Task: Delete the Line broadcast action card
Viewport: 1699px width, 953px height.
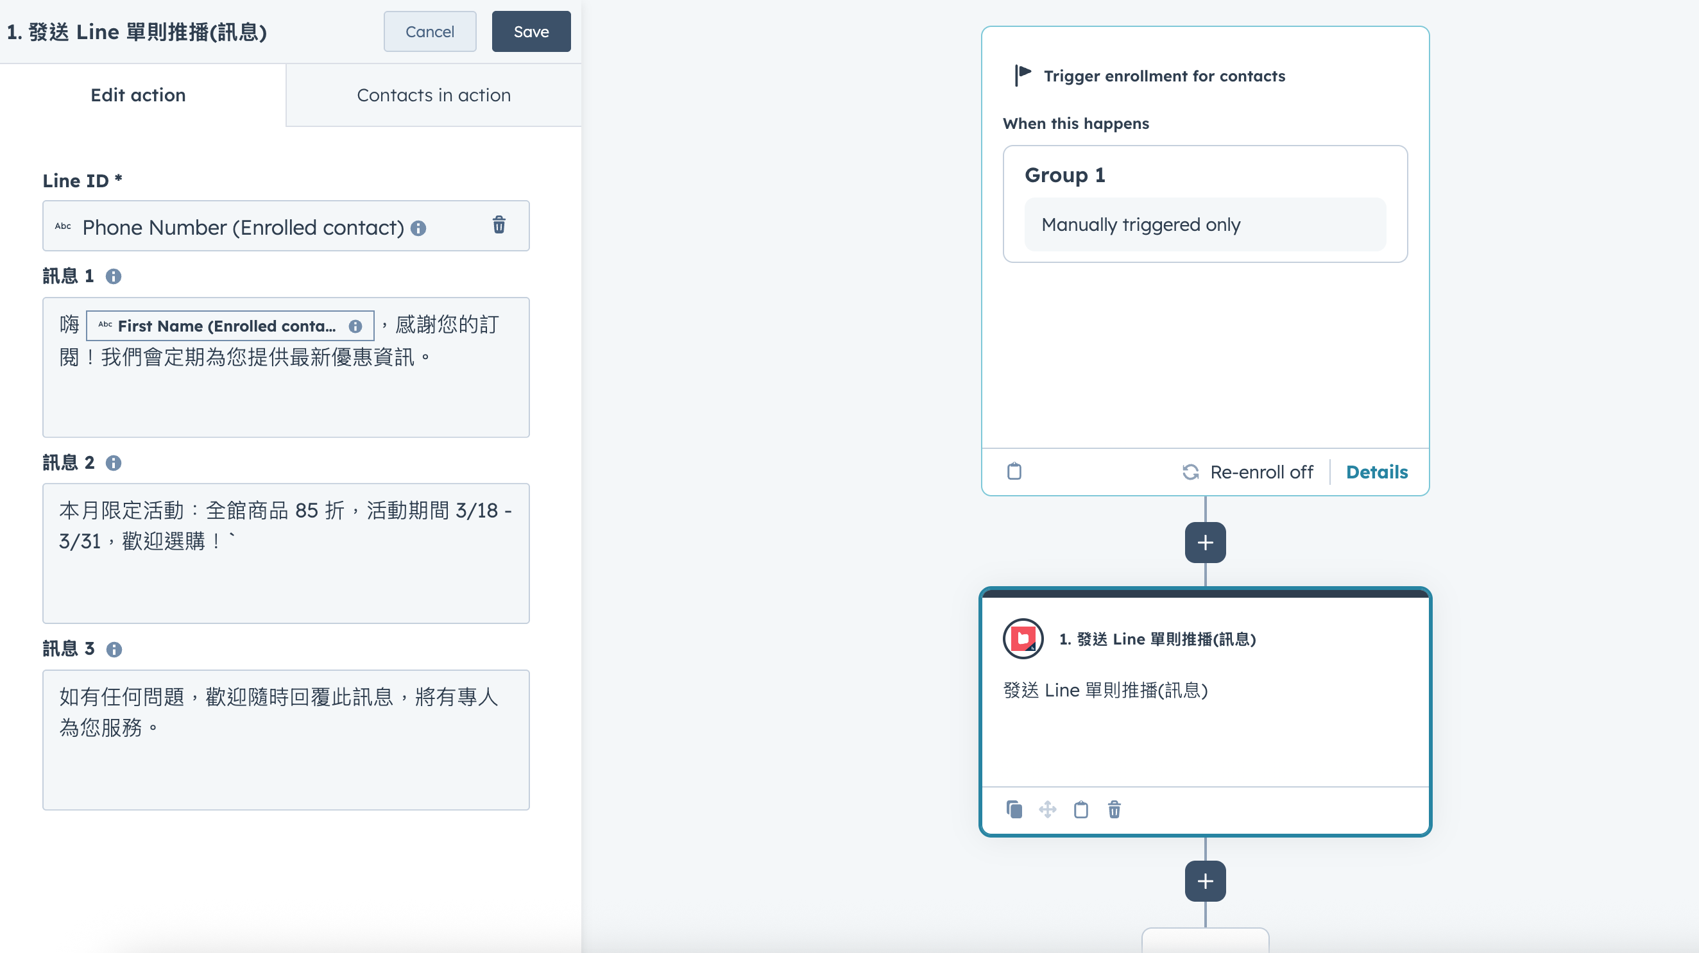Action: click(x=1114, y=809)
